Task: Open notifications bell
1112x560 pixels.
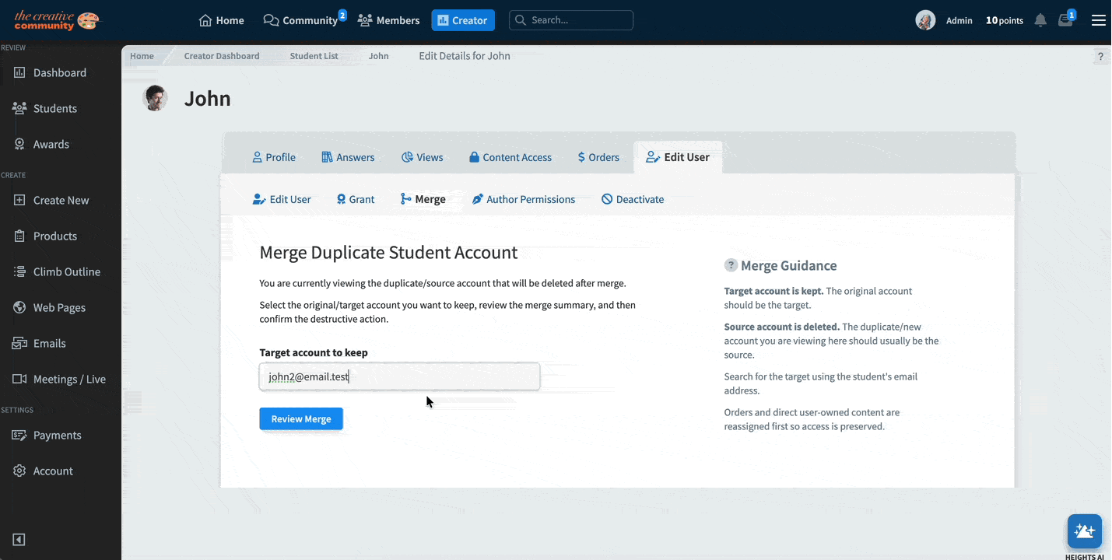Action: (x=1040, y=20)
